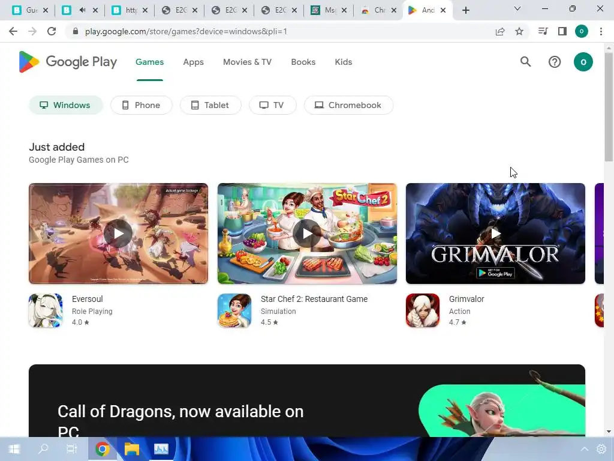Open the media control icon in Chrome toolbar
614x461 pixels.
coord(543,31)
